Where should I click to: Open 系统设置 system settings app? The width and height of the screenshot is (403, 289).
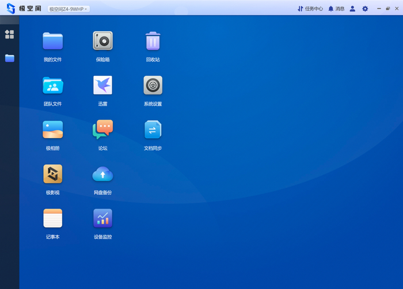point(153,86)
